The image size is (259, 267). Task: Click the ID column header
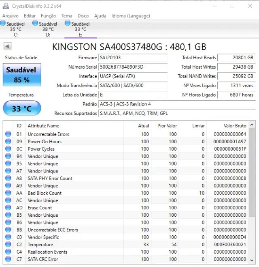(19, 126)
